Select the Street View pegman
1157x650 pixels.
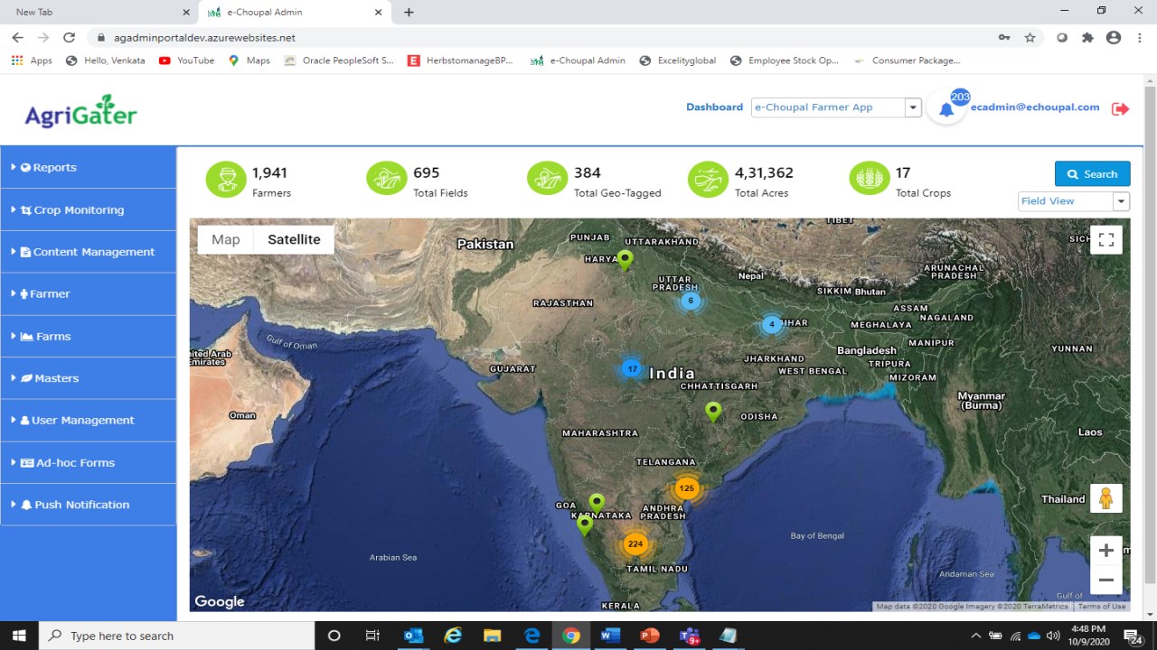click(1105, 498)
